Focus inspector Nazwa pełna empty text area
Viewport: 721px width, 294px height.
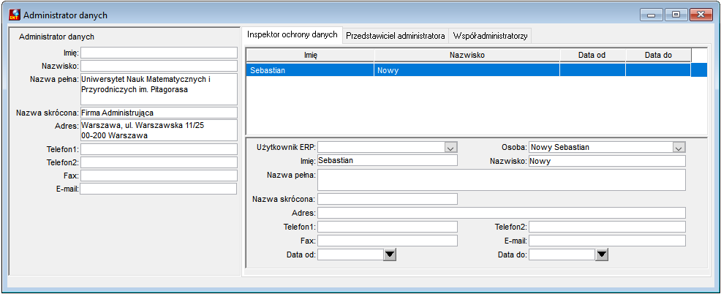coord(502,180)
